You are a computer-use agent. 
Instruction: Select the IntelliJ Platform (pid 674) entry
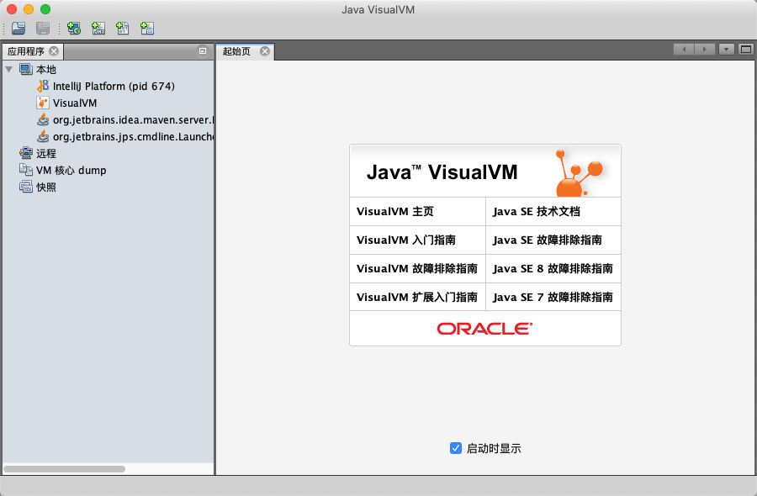[114, 87]
